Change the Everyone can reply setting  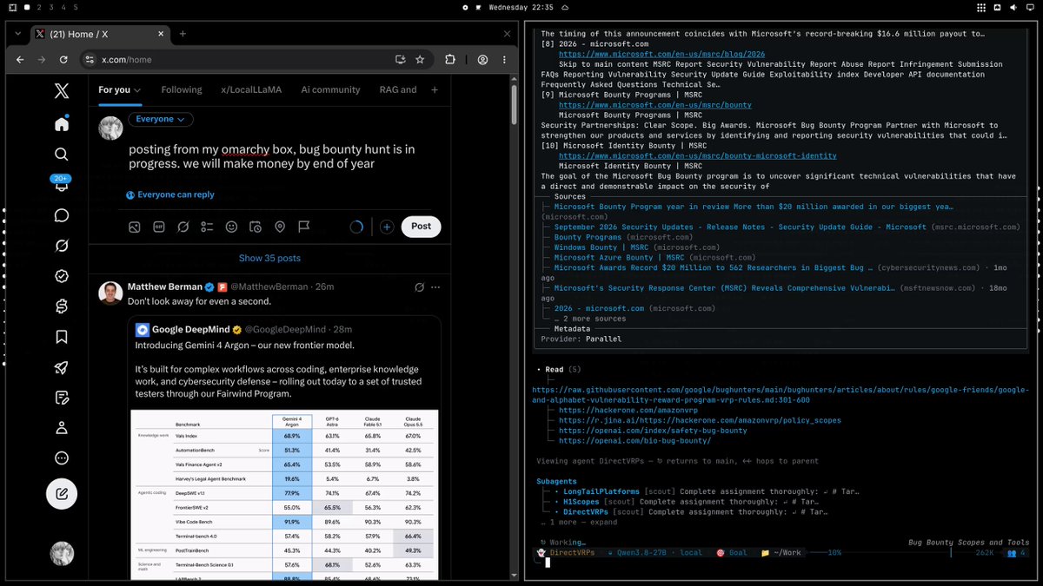(169, 195)
